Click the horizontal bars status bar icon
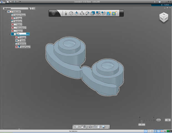This screenshot has height=133, width=172. [155, 131]
